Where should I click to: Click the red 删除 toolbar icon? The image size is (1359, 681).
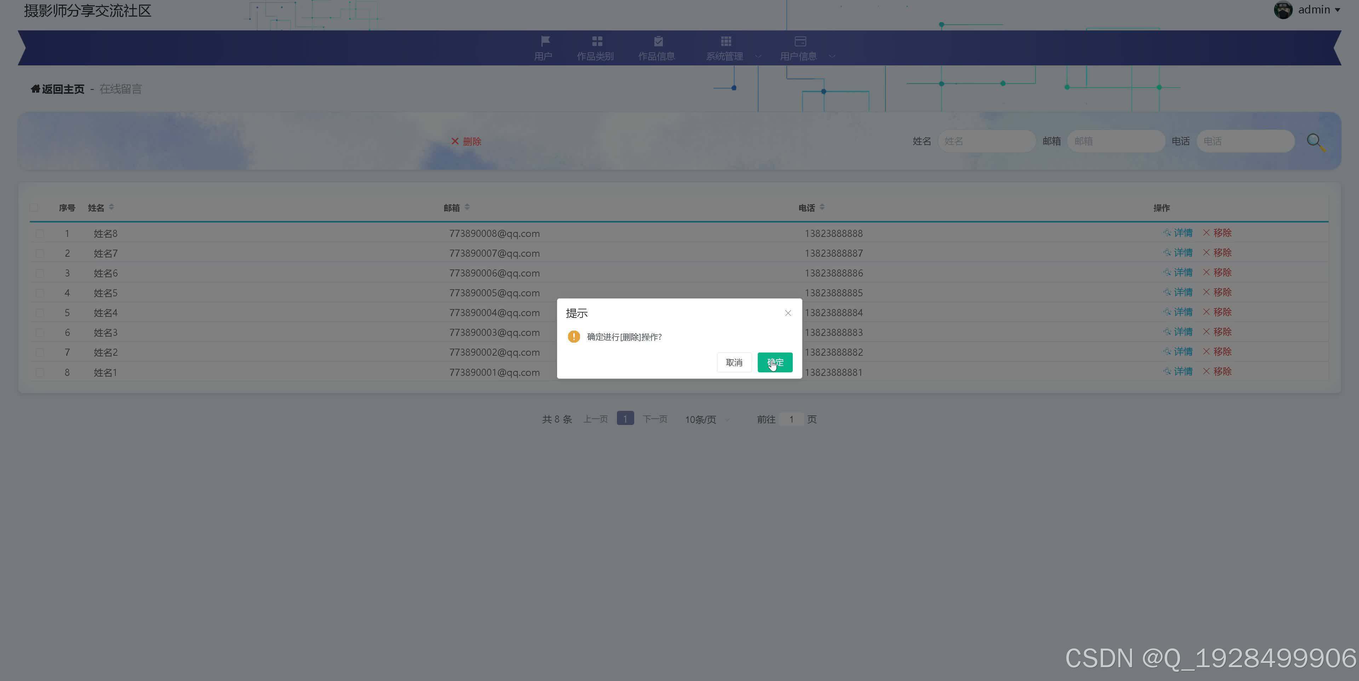[455, 141]
